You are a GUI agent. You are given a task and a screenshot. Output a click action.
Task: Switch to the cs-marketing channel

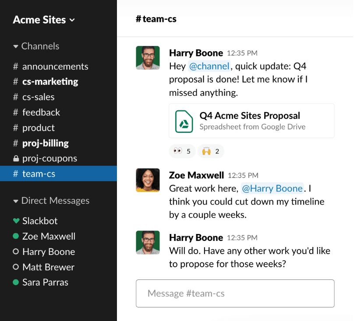[x=50, y=82]
